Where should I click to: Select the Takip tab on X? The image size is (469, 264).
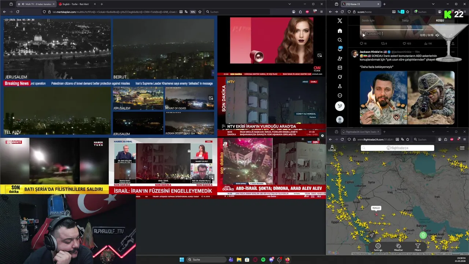click(x=405, y=21)
